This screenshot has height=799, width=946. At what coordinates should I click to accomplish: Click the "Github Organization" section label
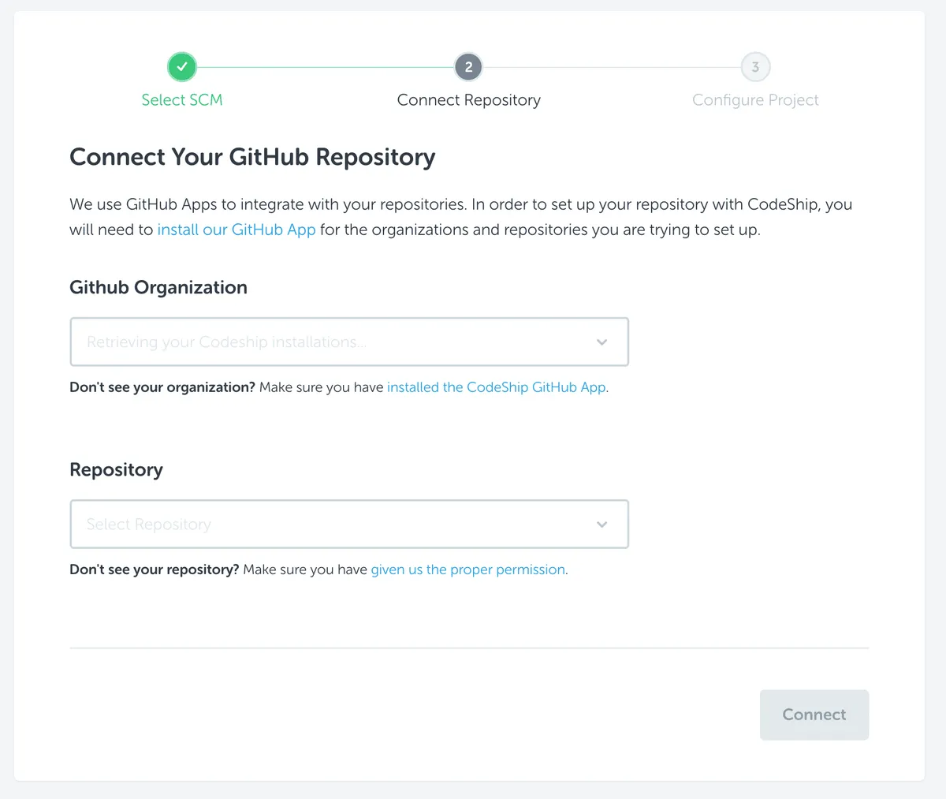(x=158, y=287)
